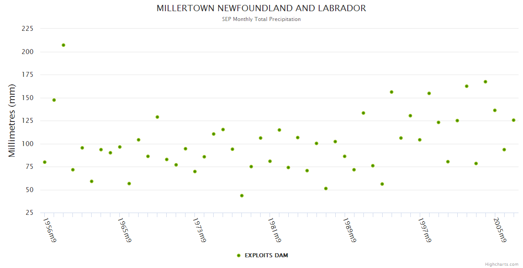Click the Millimetres (mm) y-axis title
The image size is (523, 268).
tap(12, 121)
